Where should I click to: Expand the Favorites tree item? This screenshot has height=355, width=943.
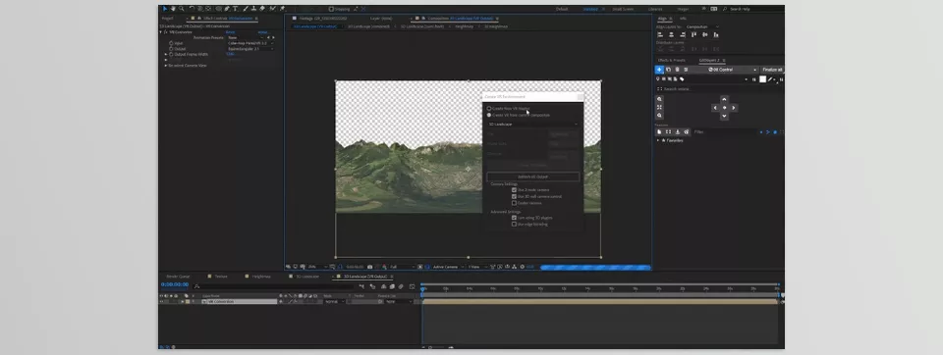tap(658, 140)
